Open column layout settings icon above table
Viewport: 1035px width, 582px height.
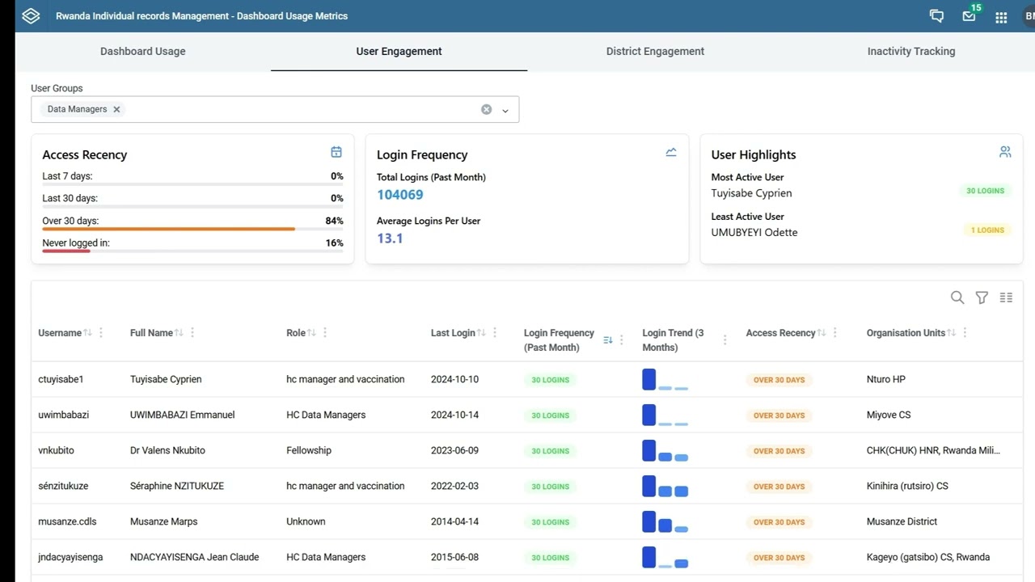[x=1006, y=297]
